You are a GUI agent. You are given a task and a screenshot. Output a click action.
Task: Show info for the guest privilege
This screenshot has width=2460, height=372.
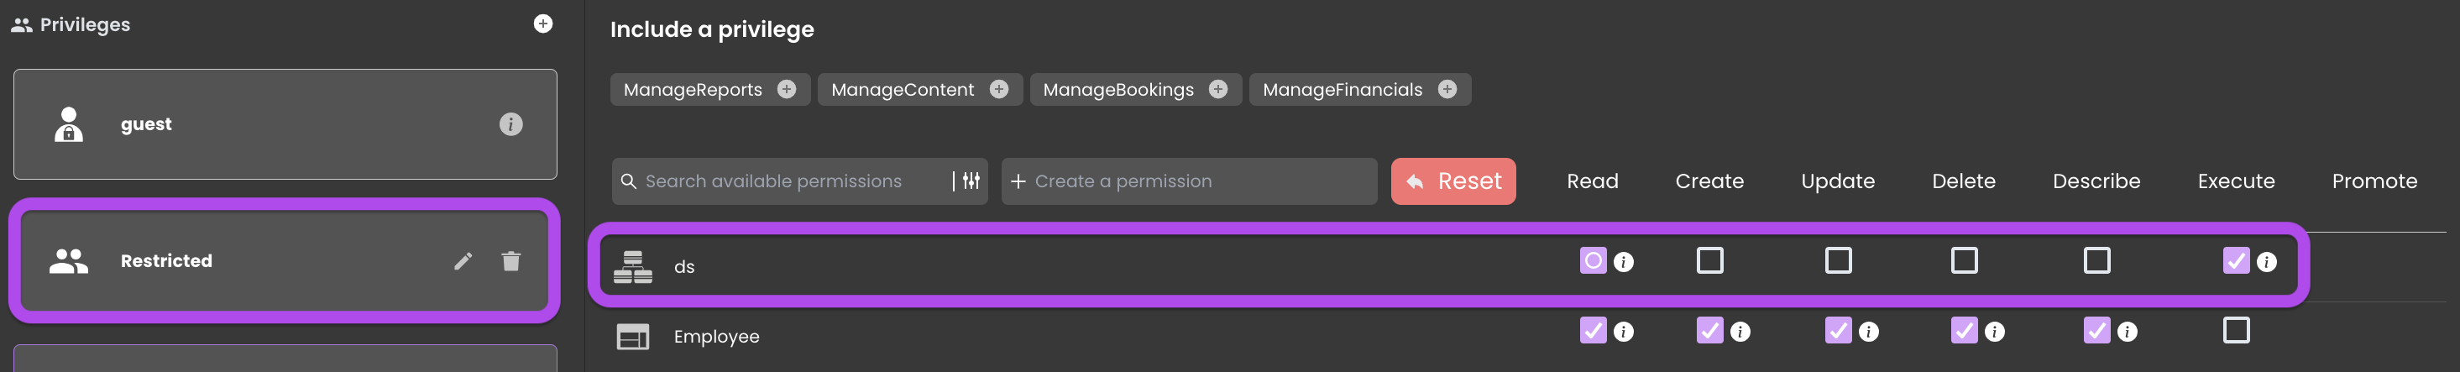[x=511, y=124]
